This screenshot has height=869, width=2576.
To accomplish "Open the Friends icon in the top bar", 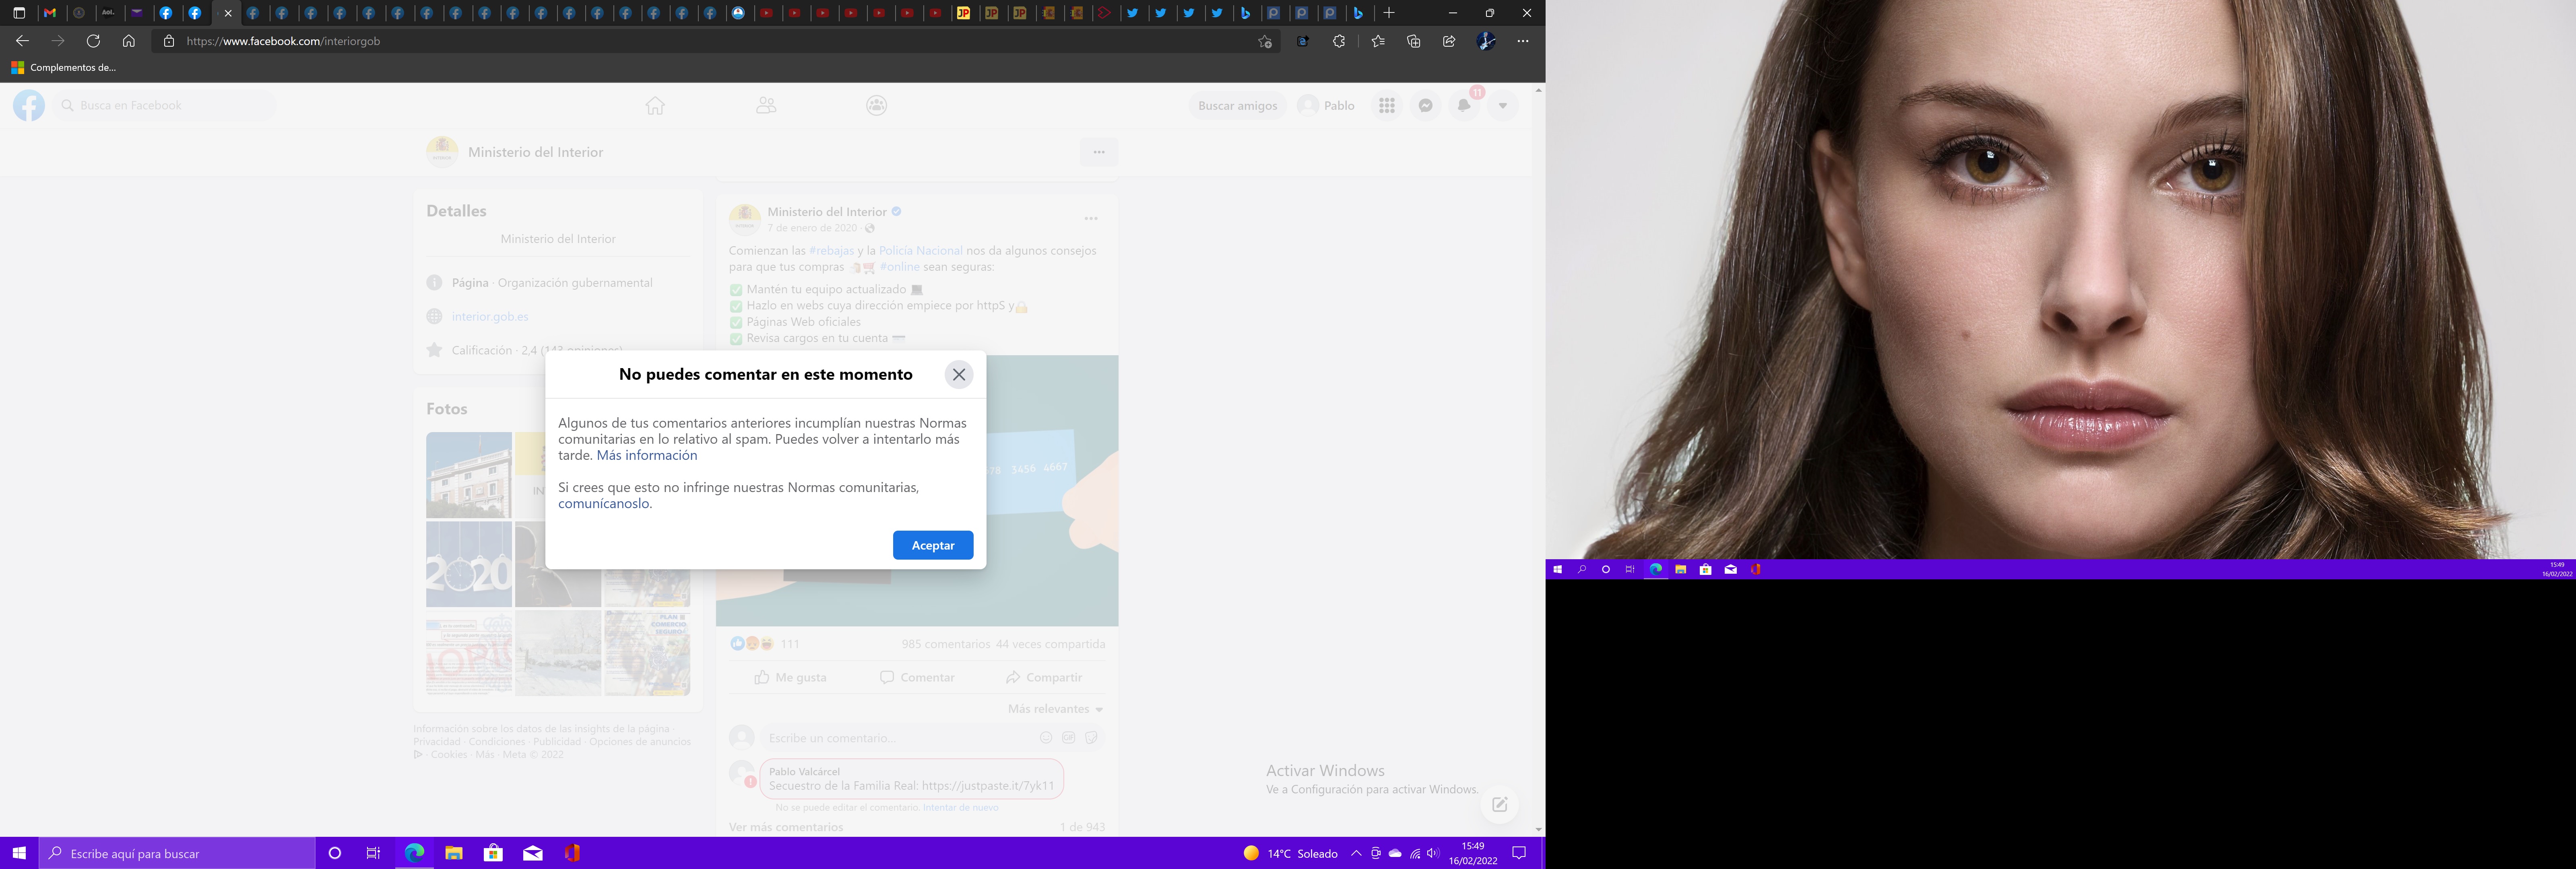I will (x=766, y=105).
